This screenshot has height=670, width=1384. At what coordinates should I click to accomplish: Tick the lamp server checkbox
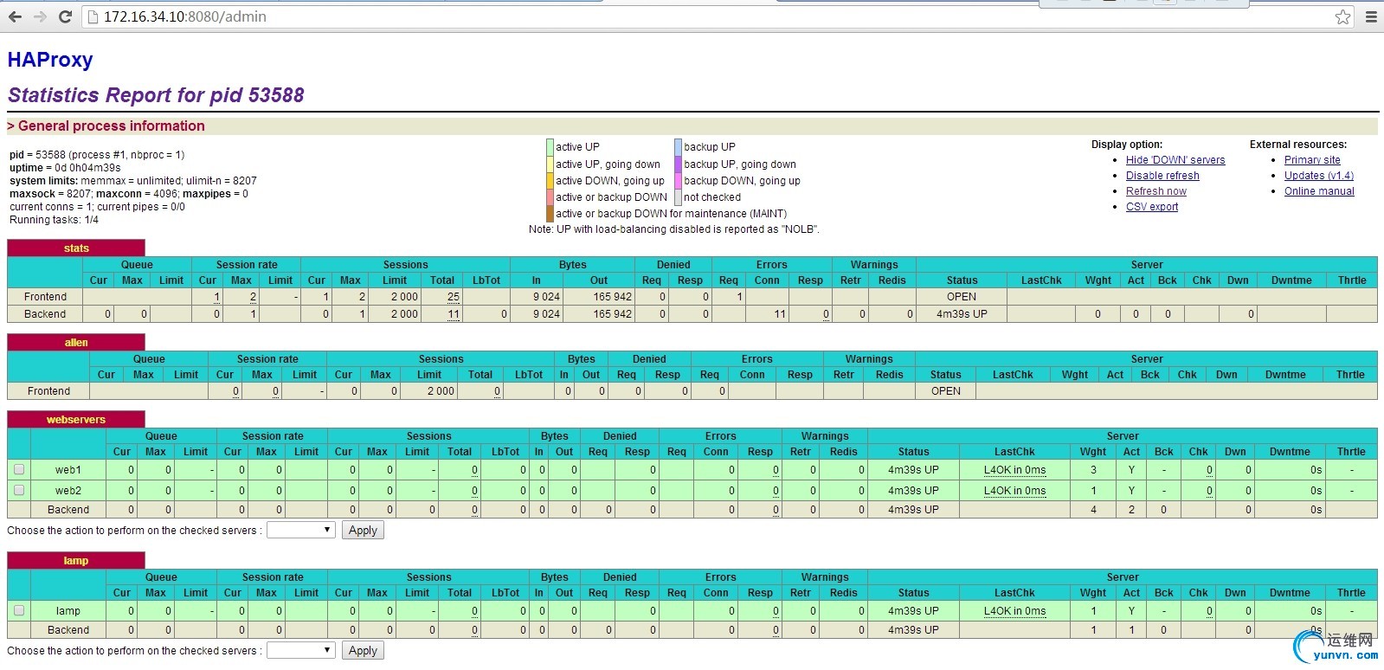click(19, 610)
